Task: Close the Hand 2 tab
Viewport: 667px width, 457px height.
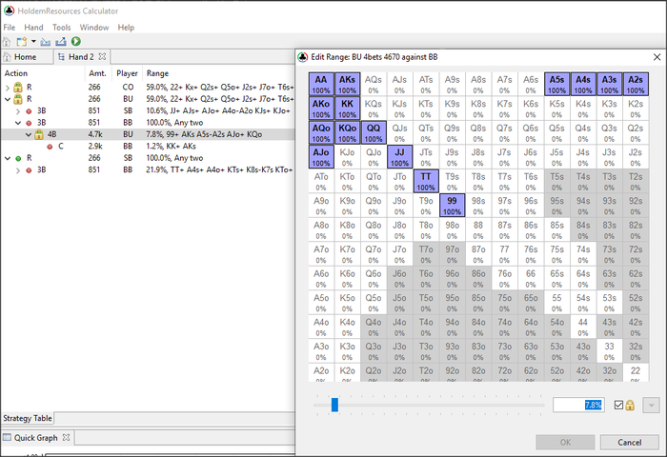Action: click(x=102, y=56)
